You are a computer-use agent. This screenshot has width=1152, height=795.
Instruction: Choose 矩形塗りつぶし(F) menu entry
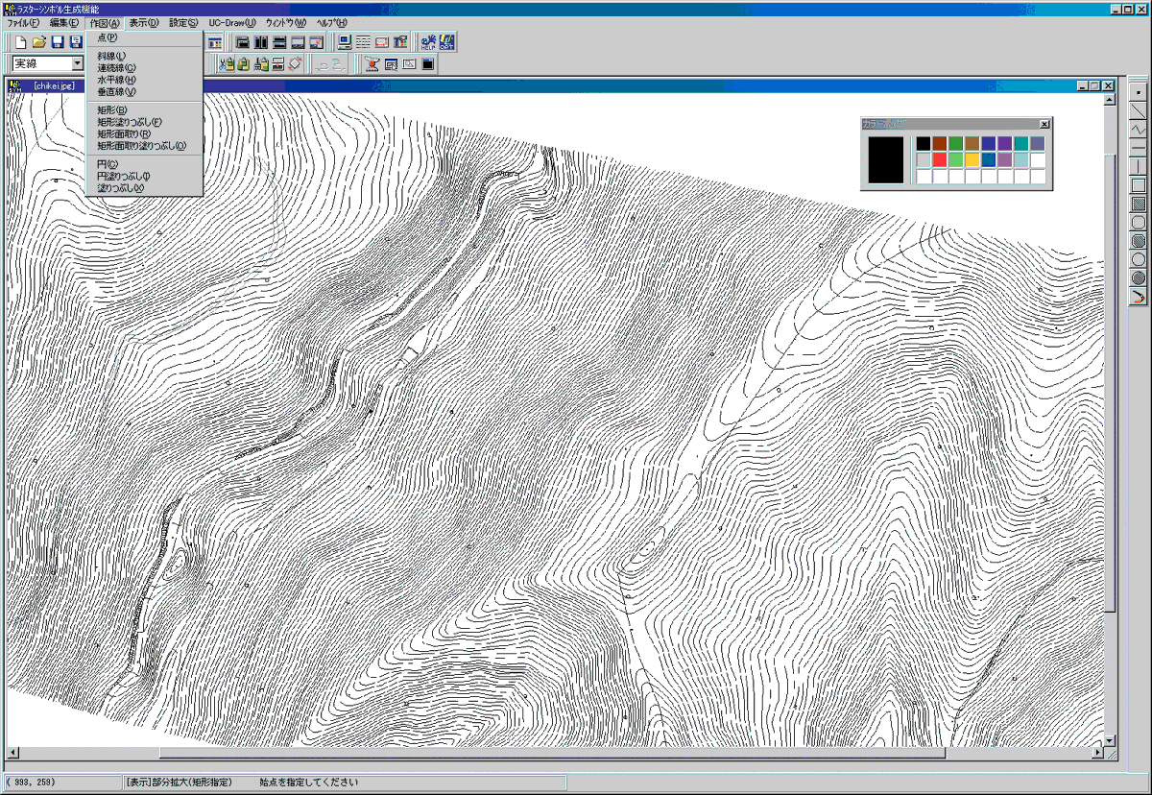(x=144, y=122)
